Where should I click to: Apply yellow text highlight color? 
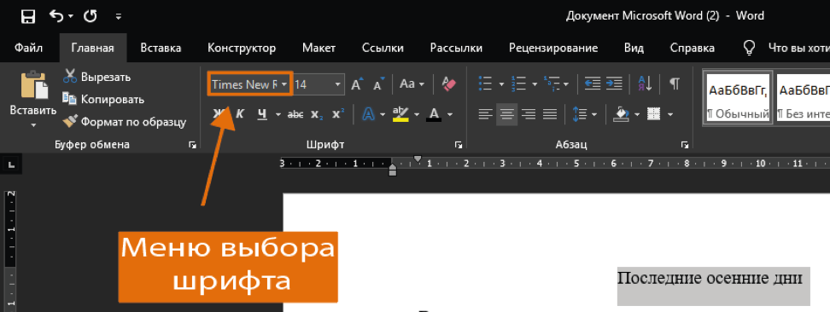click(x=400, y=113)
